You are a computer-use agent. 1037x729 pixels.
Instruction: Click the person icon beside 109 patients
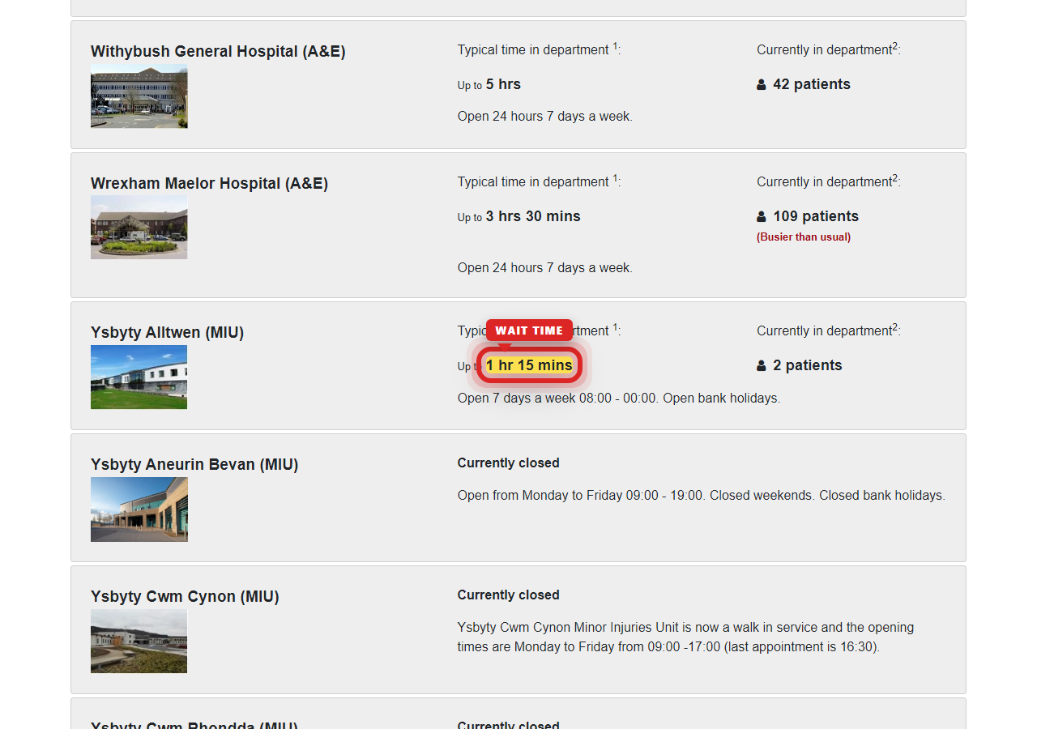pyautogui.click(x=762, y=216)
